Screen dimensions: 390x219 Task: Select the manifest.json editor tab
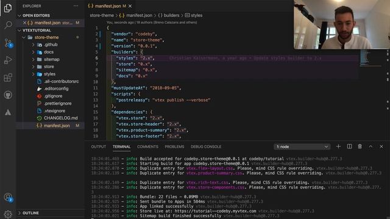click(108, 6)
